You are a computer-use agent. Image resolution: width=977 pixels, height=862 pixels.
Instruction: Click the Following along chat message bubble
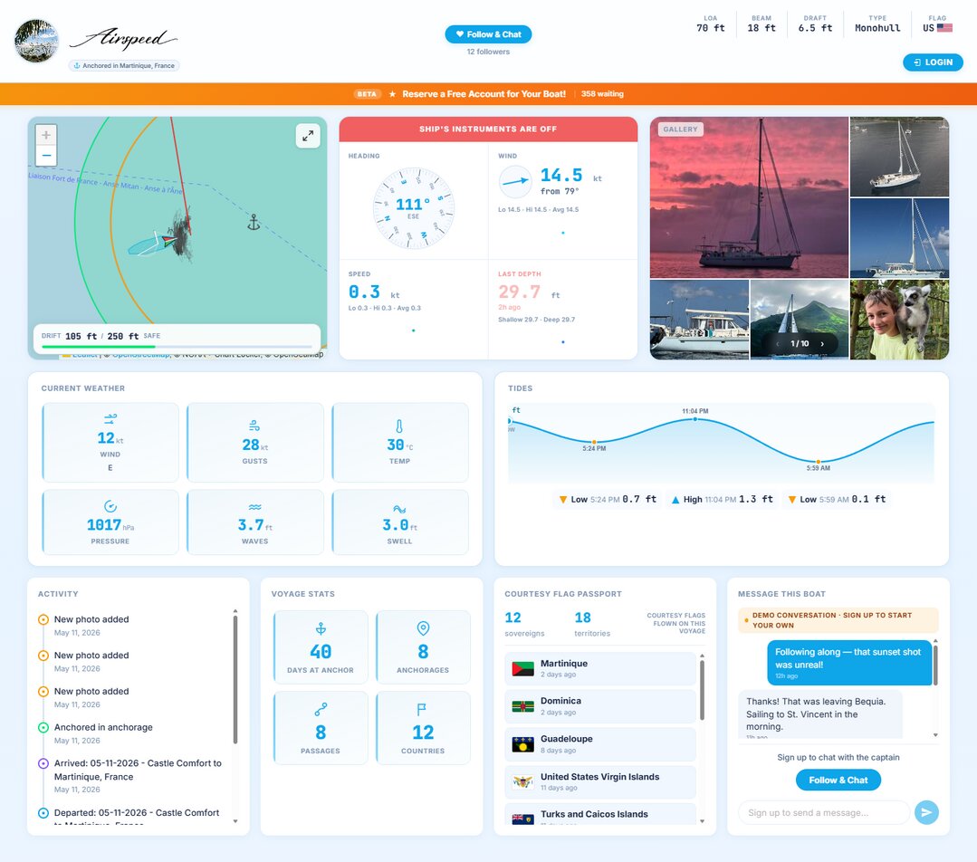pyautogui.click(x=848, y=663)
